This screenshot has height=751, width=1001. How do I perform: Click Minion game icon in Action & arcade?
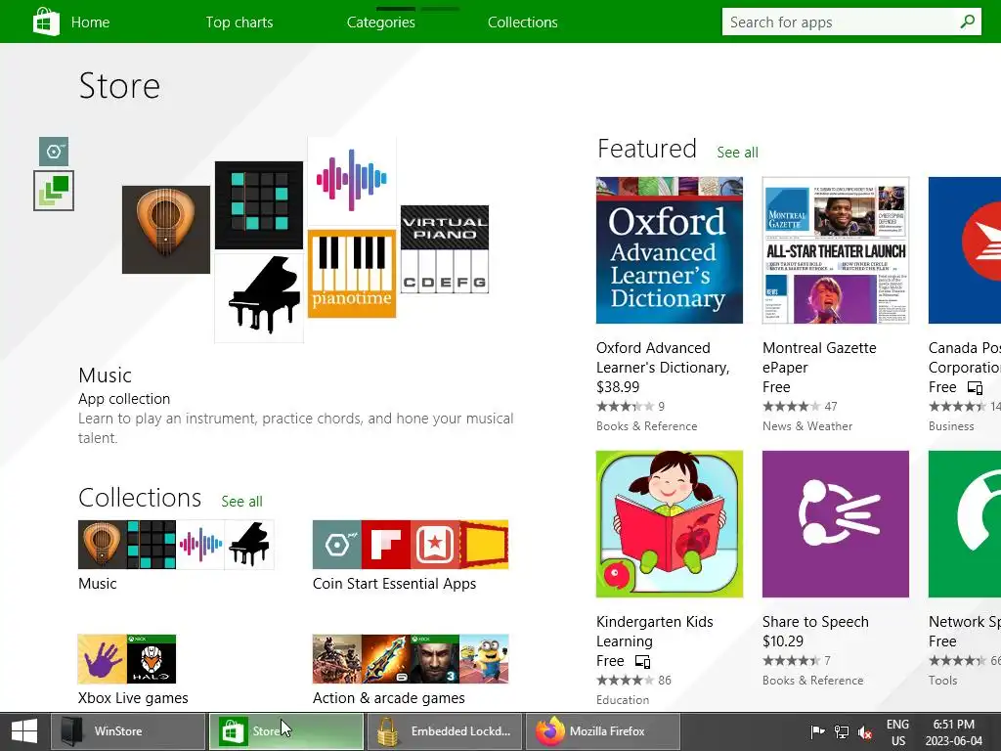click(x=484, y=659)
